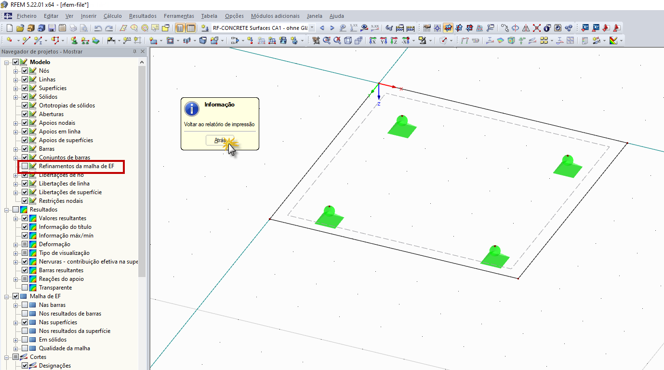Click the isosurface solid cube icon

[x=511, y=40]
